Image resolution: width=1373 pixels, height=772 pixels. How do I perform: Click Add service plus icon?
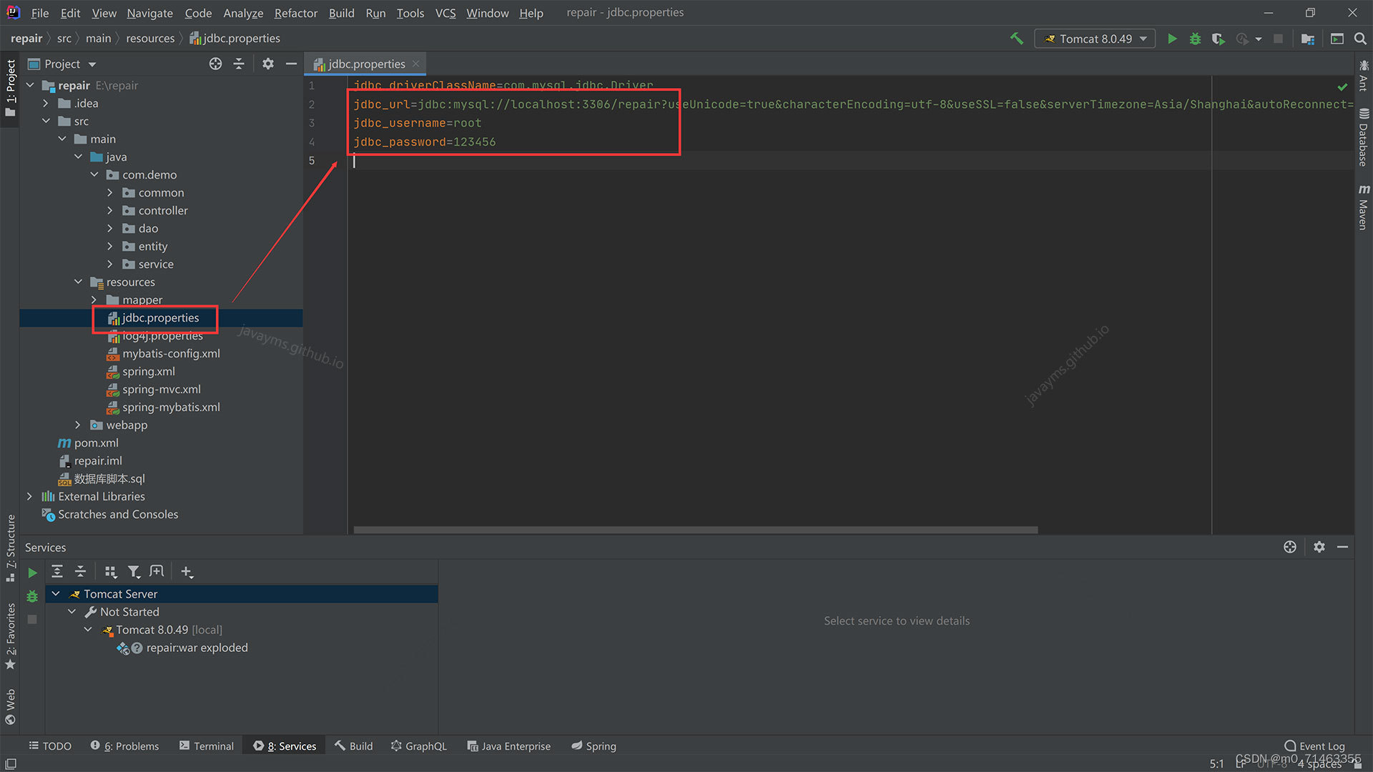click(x=187, y=572)
